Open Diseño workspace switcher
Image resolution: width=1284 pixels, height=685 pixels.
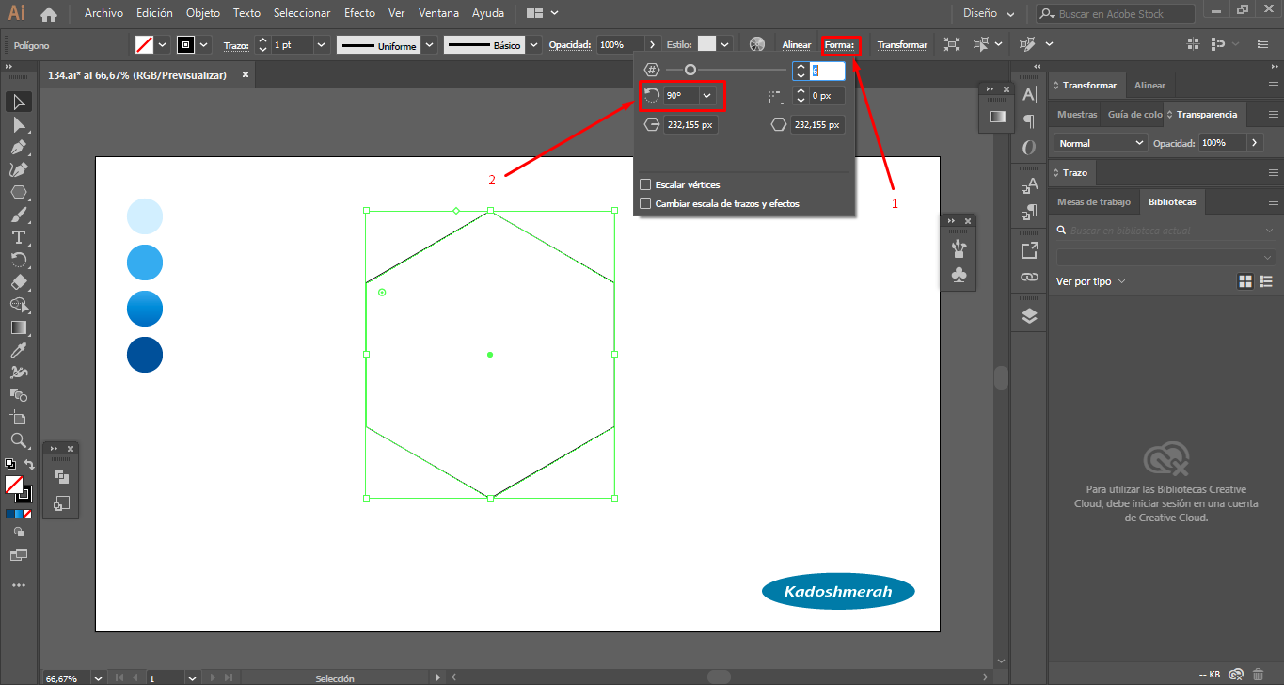[990, 14]
